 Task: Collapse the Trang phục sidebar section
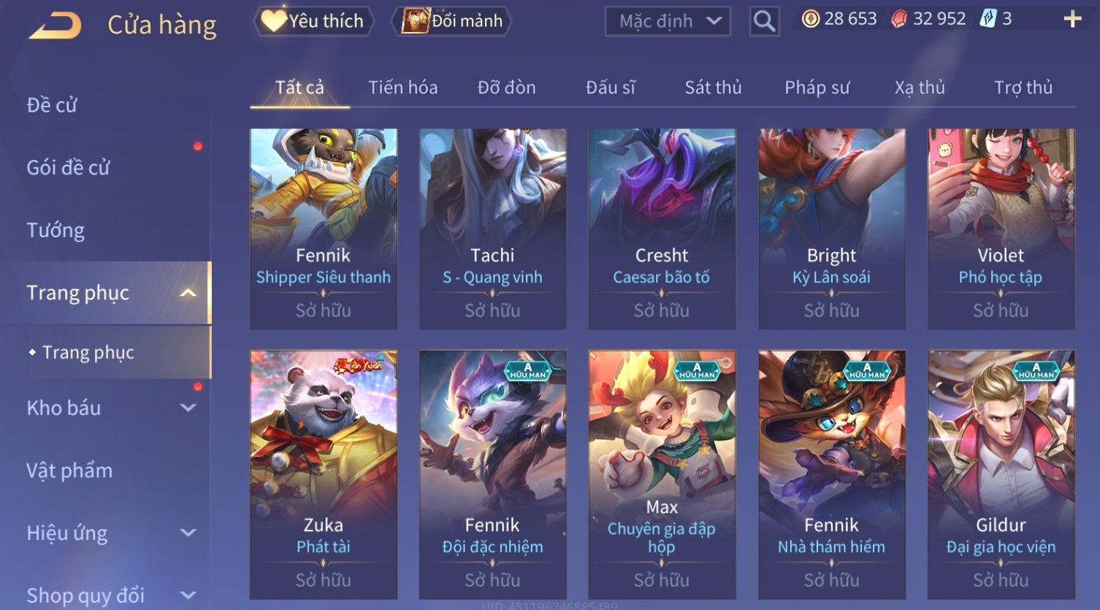click(x=188, y=293)
